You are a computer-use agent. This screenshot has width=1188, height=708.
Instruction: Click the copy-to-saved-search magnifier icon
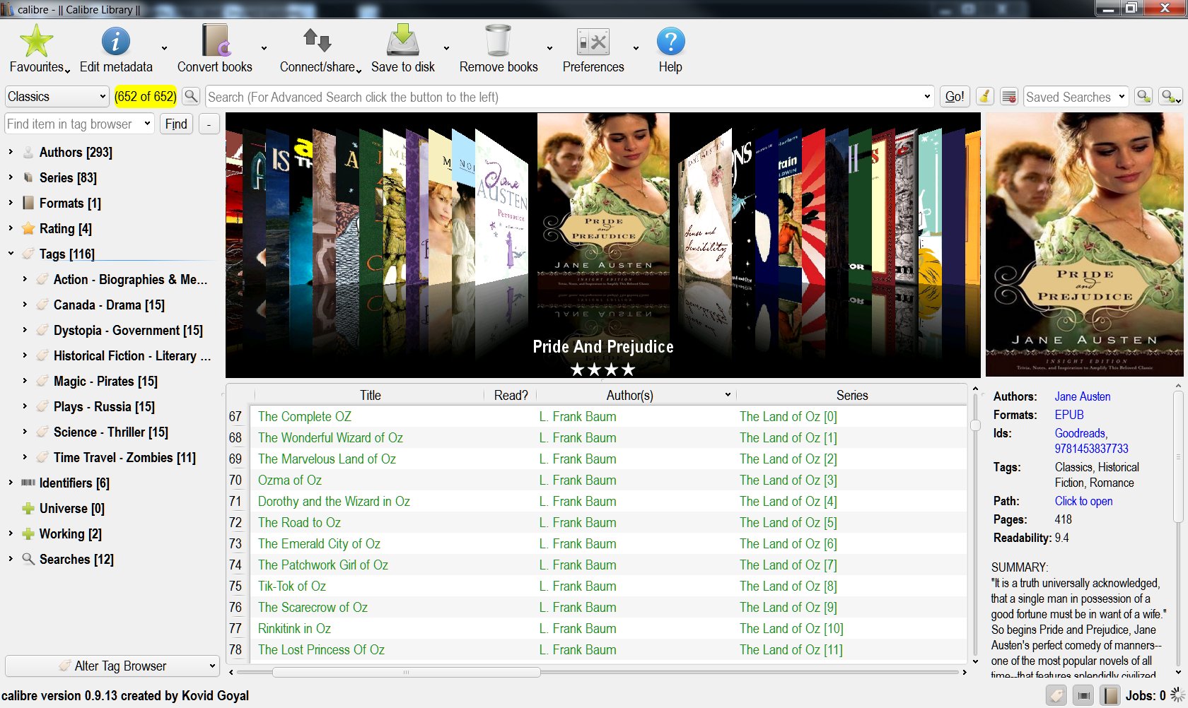[1143, 96]
